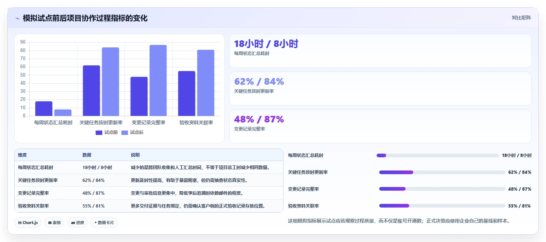Open the 62% / 84% data card

(x=380, y=89)
